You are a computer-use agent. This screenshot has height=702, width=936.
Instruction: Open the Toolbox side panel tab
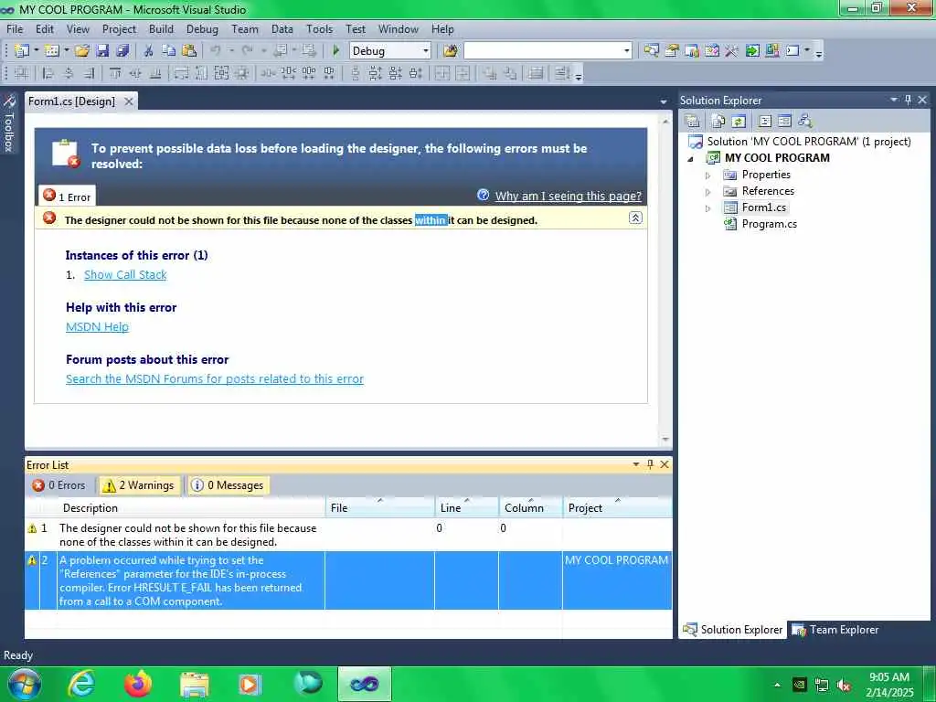(x=9, y=124)
